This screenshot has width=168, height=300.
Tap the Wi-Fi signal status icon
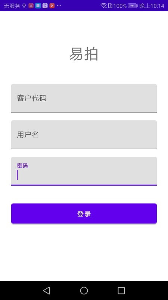tap(104, 6)
